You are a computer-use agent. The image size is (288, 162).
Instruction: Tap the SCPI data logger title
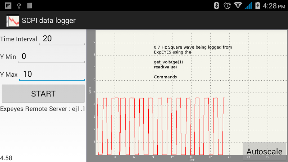coord(49,21)
